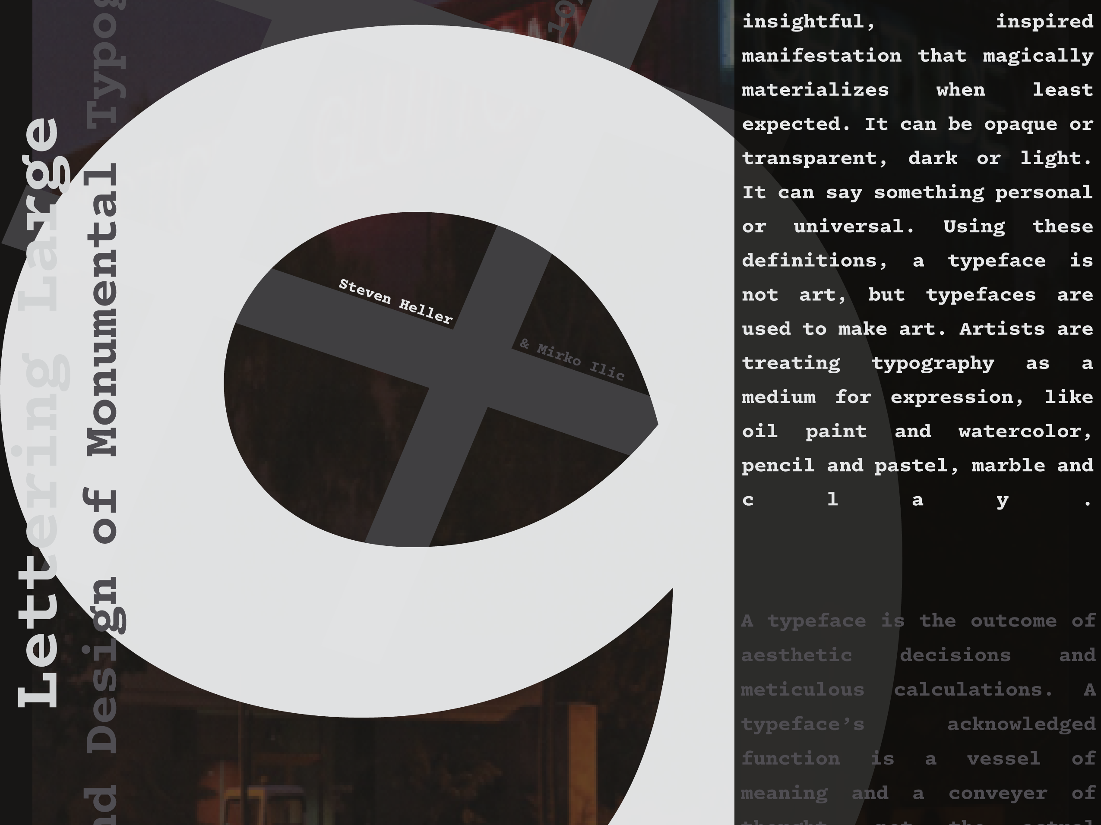Click the line 'used to make art. Artists are'

[x=917, y=329]
